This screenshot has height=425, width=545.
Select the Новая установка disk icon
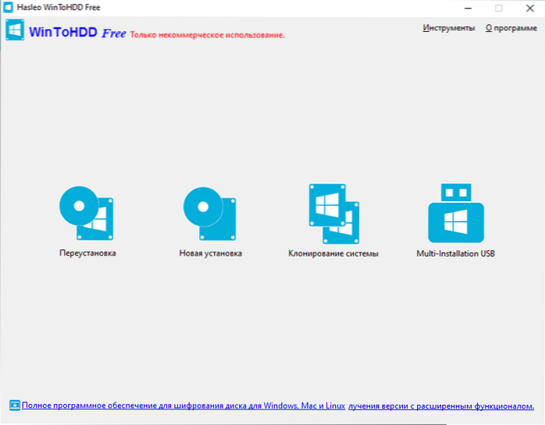(x=210, y=214)
